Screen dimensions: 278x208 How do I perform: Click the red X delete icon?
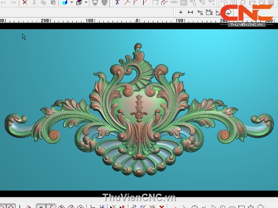25,2
